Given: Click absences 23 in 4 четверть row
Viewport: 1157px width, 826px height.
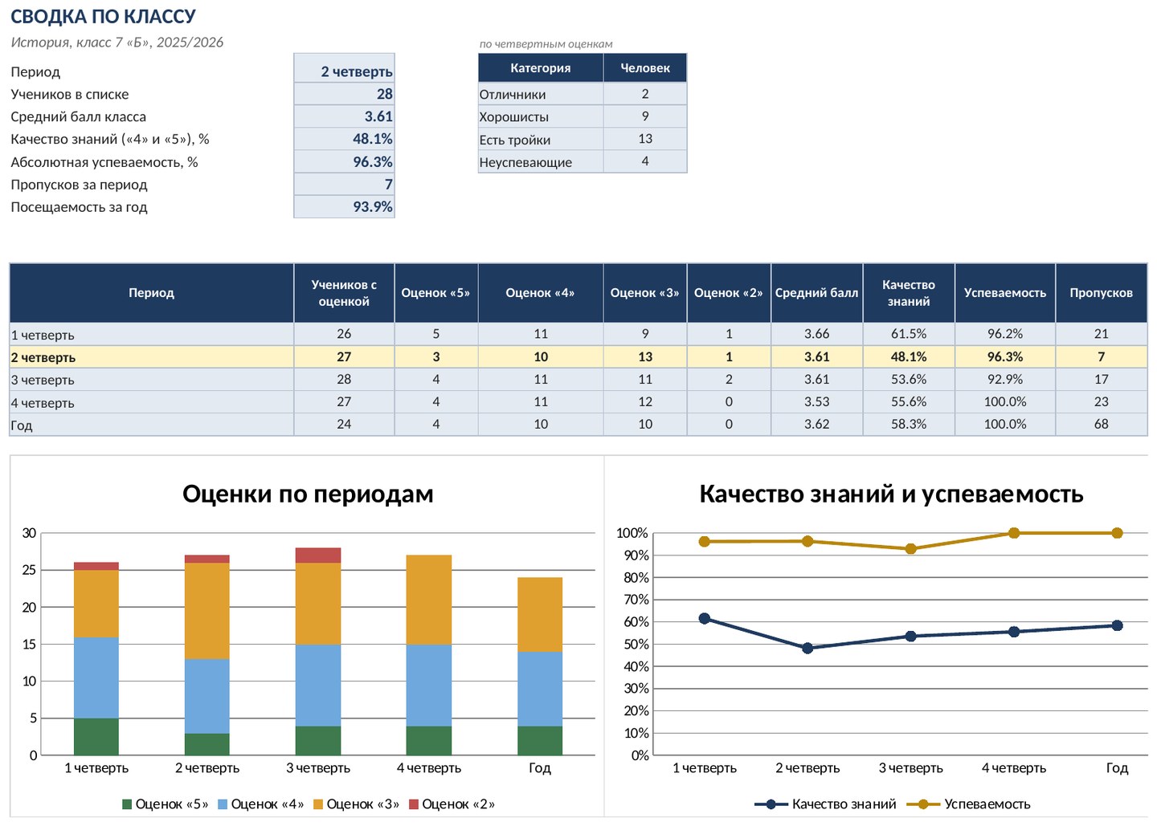Looking at the screenshot, I should tap(1102, 401).
